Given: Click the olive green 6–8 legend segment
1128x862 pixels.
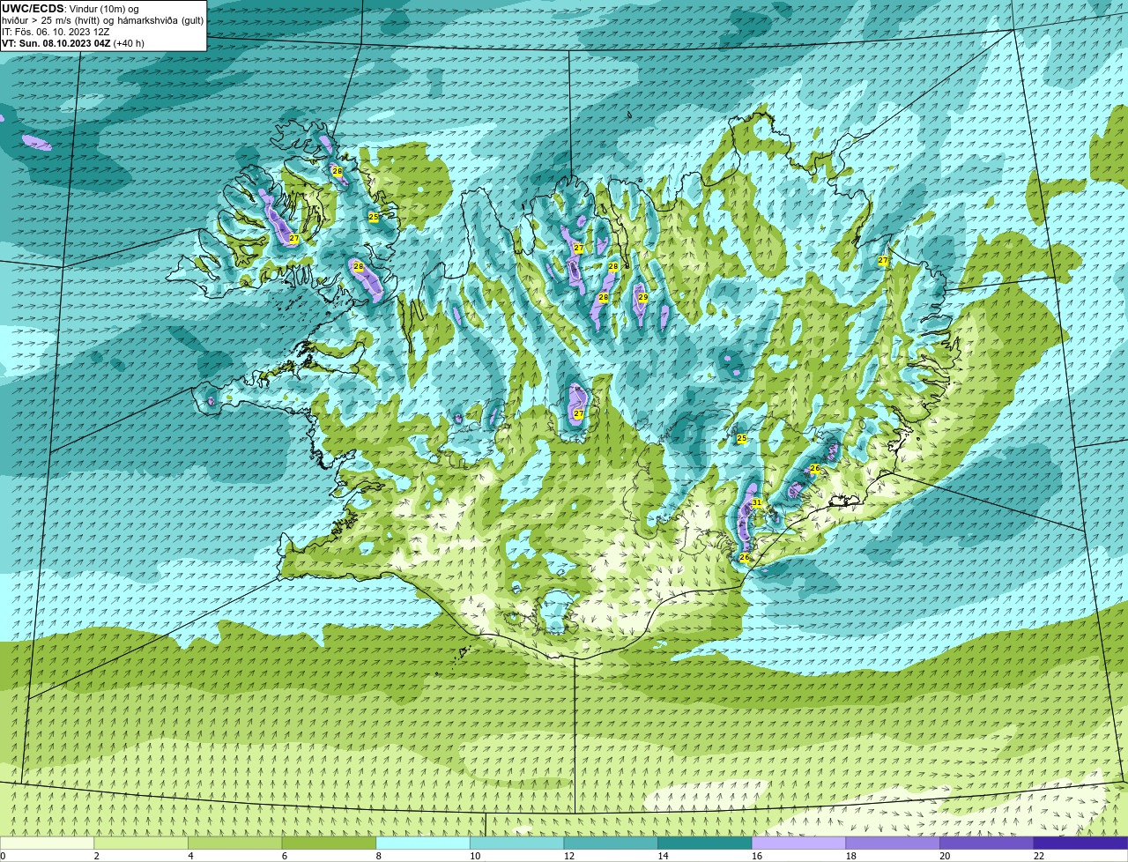Looking at the screenshot, I should (329, 843).
